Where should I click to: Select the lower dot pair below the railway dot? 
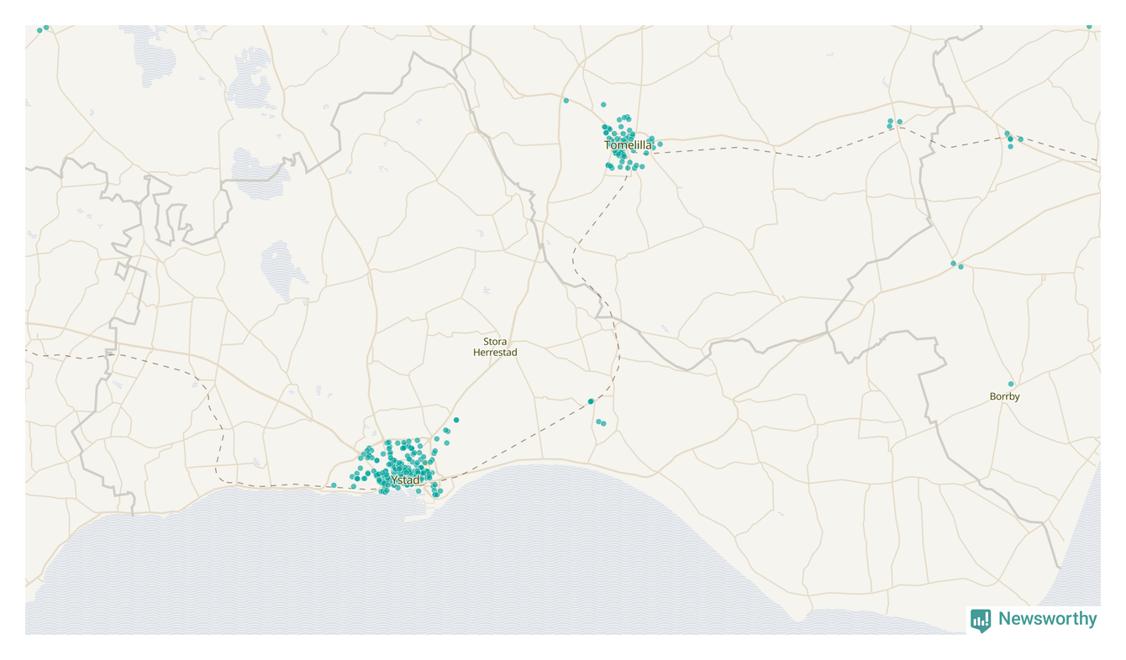601,423
